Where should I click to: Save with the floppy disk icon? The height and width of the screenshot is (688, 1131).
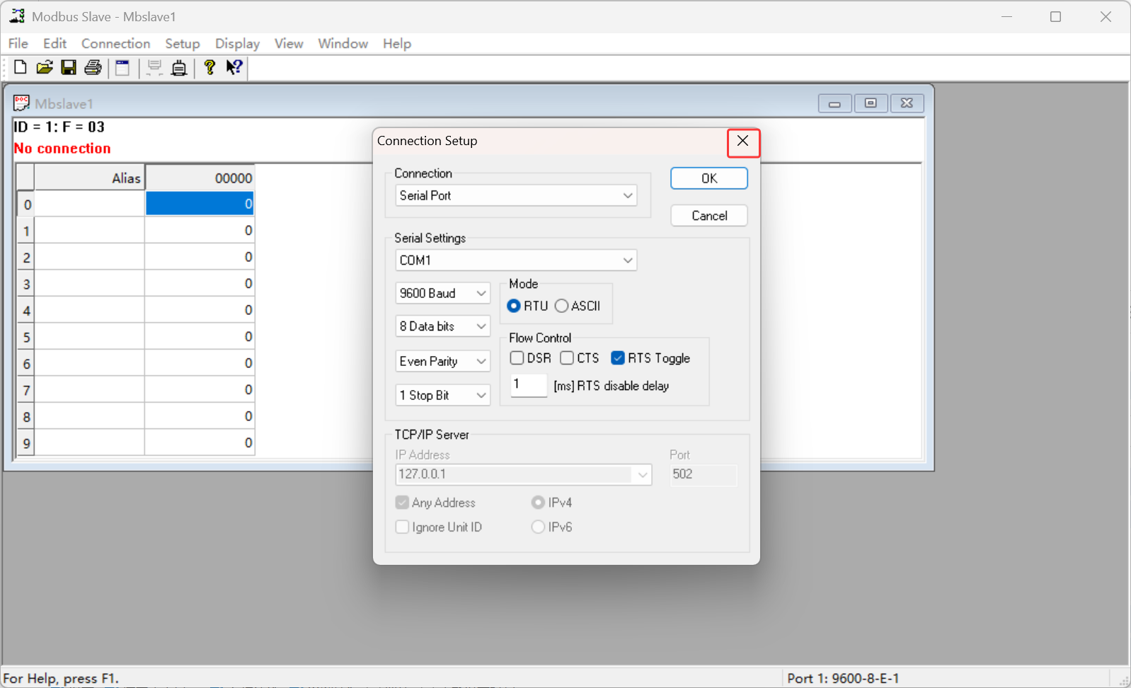point(69,67)
